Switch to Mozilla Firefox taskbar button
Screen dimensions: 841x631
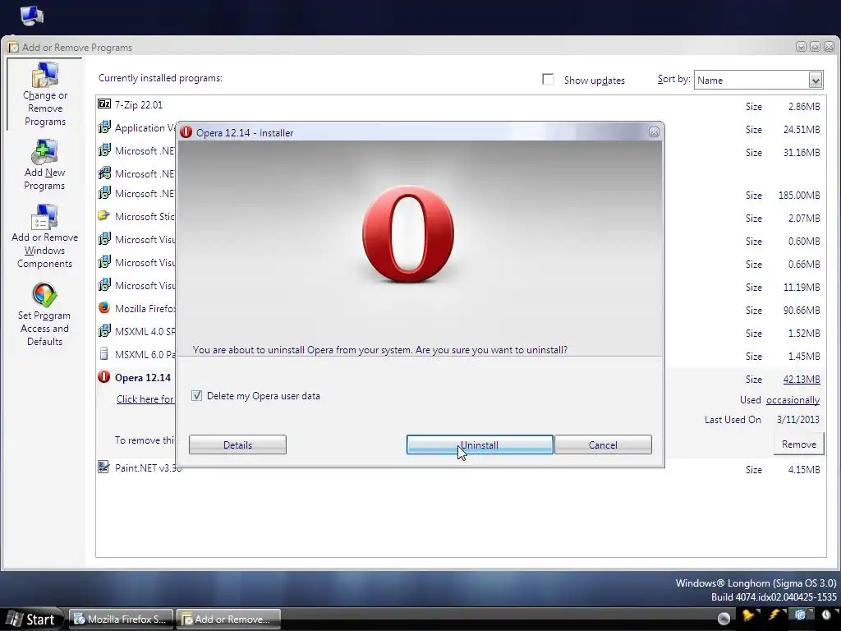(122, 619)
